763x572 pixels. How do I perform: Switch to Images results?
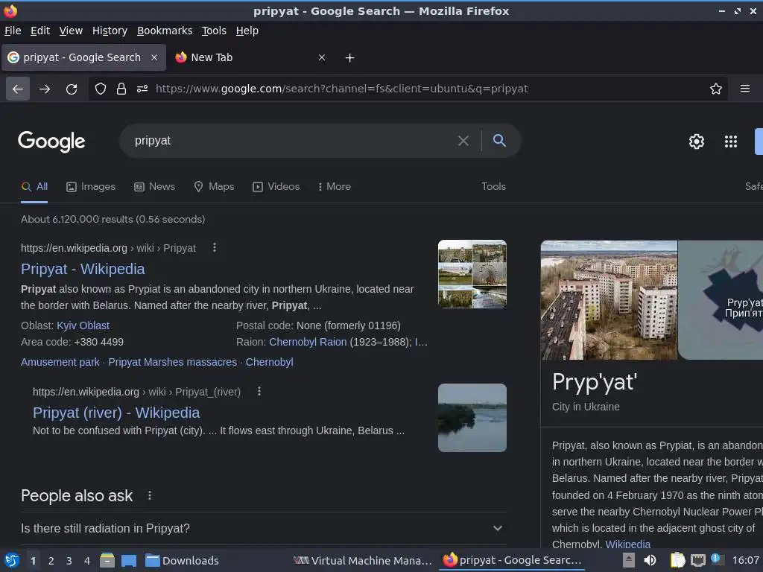(91, 186)
